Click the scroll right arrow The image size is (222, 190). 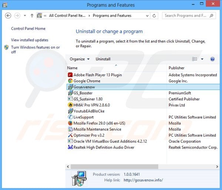pyautogui.click(x=217, y=167)
